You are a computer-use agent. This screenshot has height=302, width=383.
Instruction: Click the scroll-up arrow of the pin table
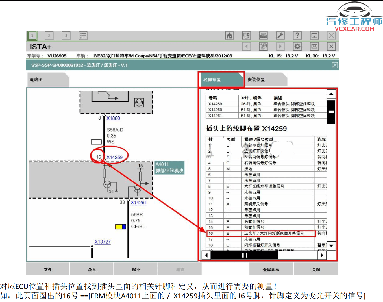pyautogui.click(x=330, y=93)
